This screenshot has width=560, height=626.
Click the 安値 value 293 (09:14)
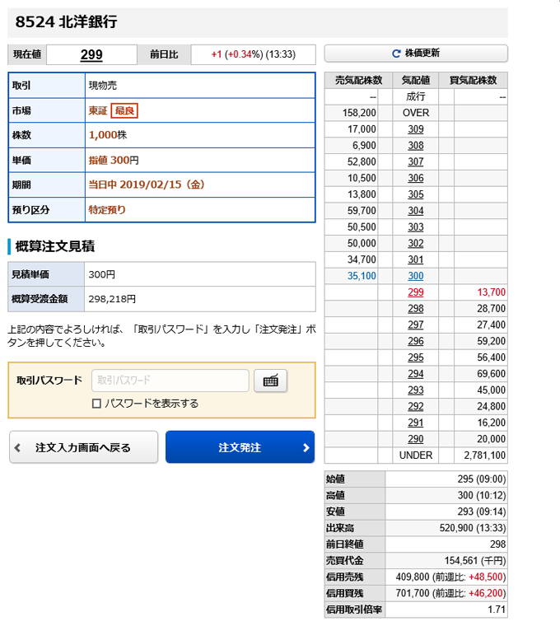point(482,512)
